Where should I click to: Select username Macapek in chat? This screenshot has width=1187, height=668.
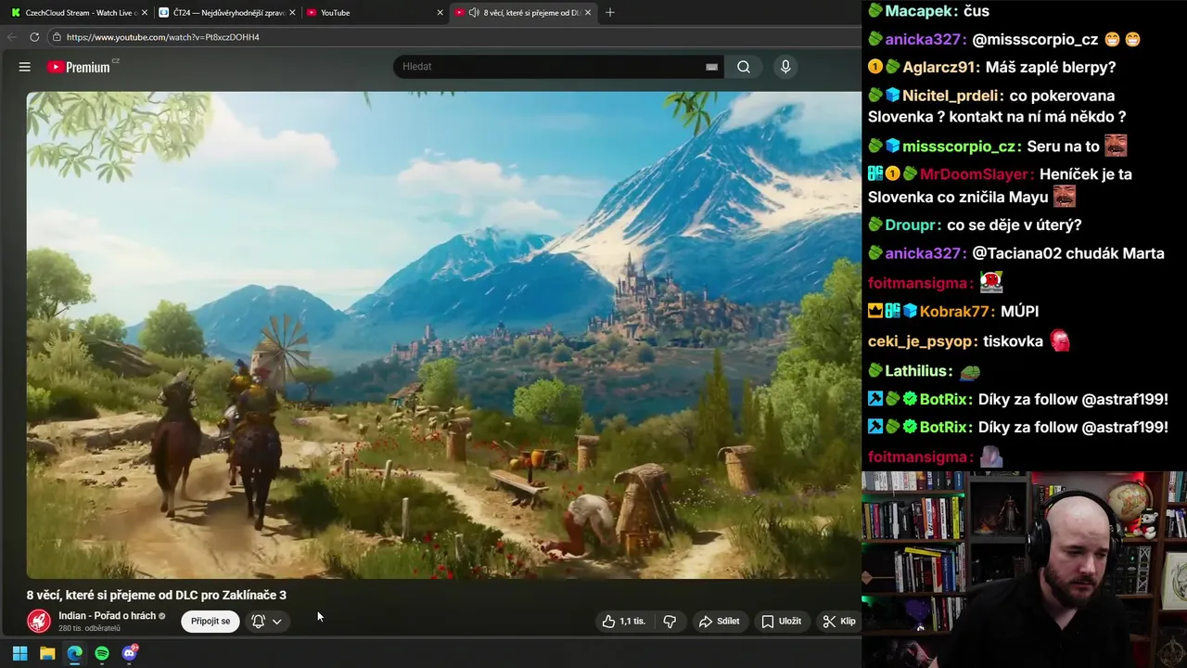(920, 11)
